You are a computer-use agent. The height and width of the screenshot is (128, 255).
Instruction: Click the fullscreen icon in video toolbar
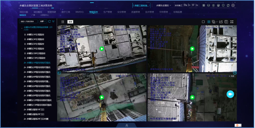point(232,22)
